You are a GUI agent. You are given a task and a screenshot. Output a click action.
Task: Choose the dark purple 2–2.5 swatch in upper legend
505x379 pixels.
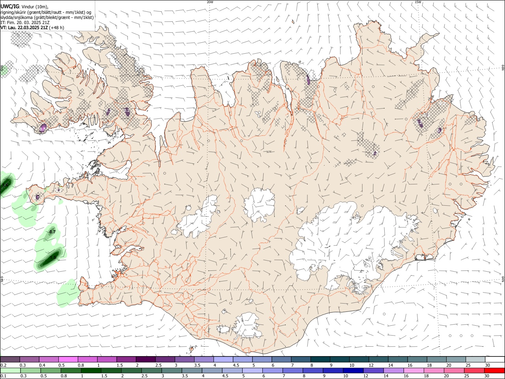pos(145,359)
